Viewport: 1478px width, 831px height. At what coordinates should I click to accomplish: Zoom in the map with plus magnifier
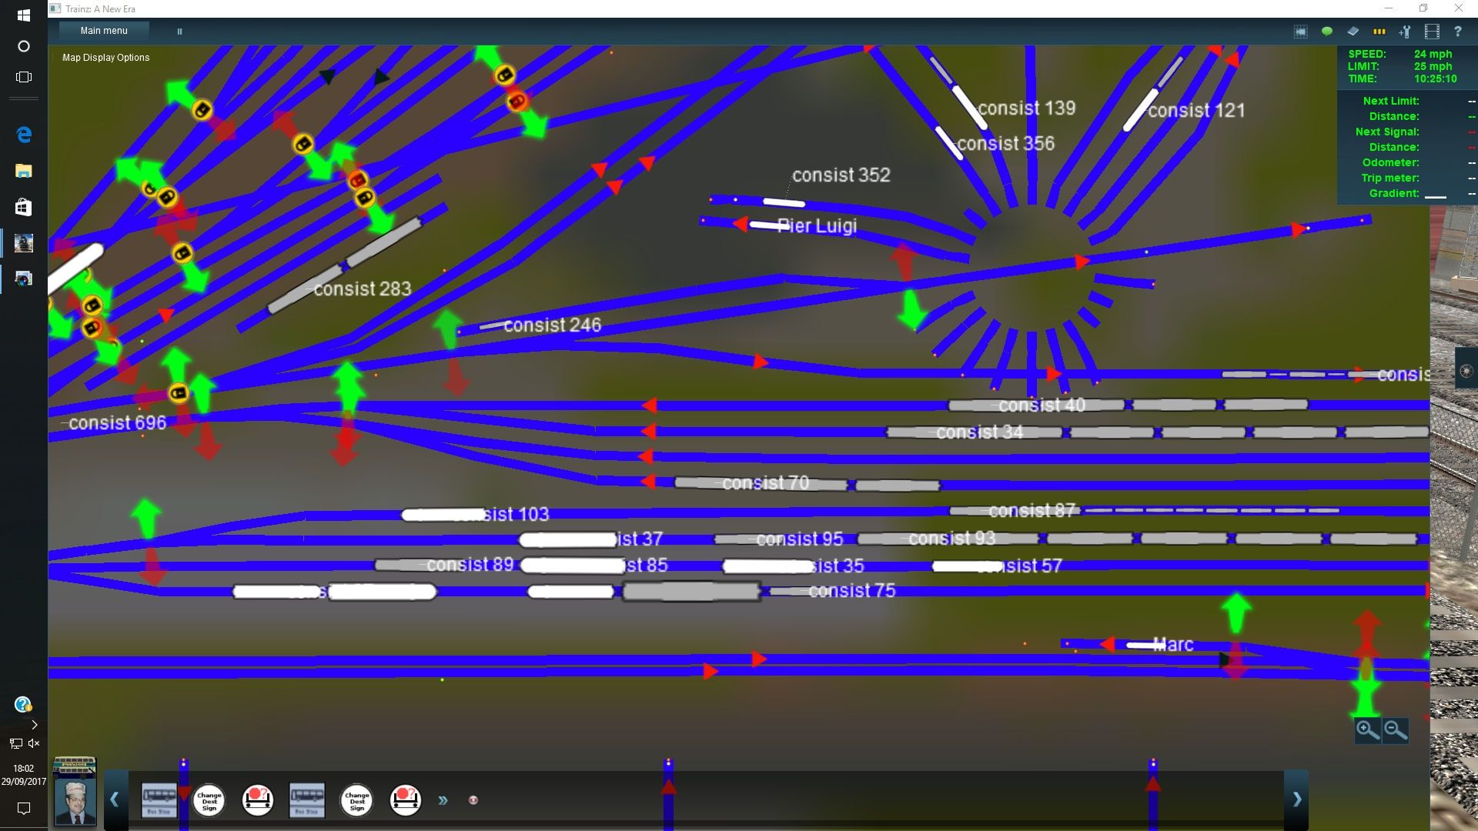coord(1367,729)
